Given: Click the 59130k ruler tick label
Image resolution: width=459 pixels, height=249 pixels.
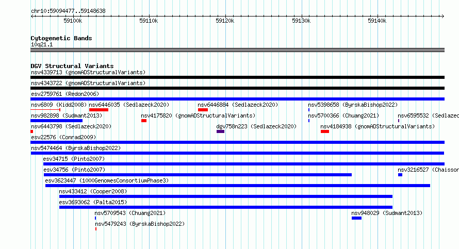Looking at the screenshot, I should [301, 21].
